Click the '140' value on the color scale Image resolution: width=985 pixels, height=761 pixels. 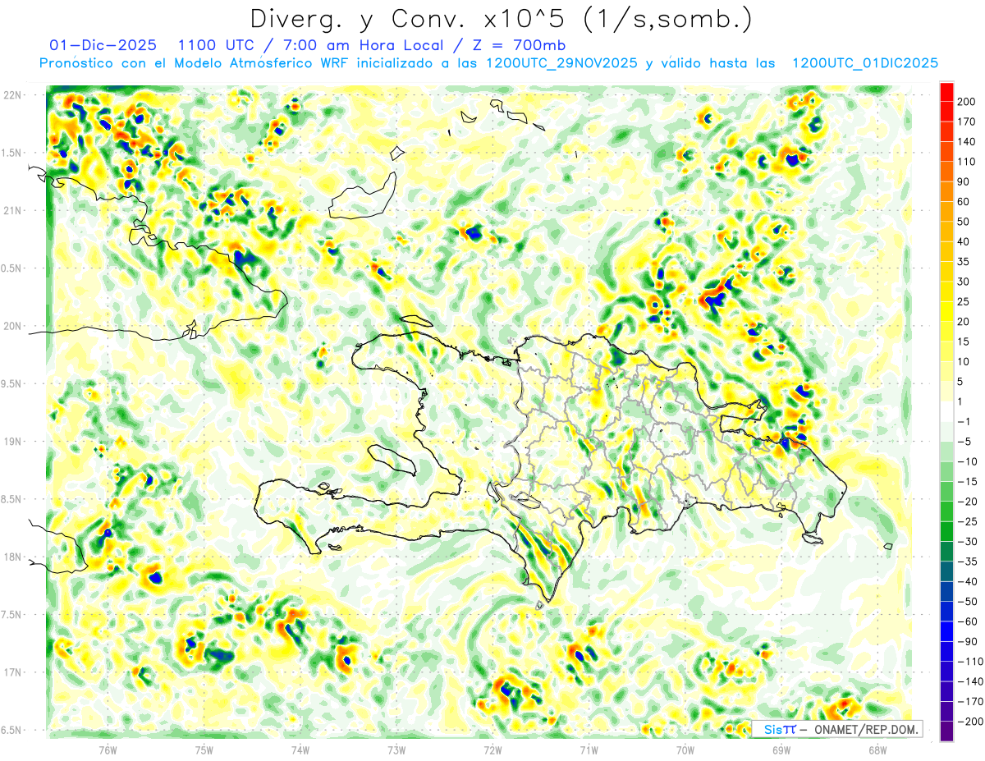coord(967,142)
